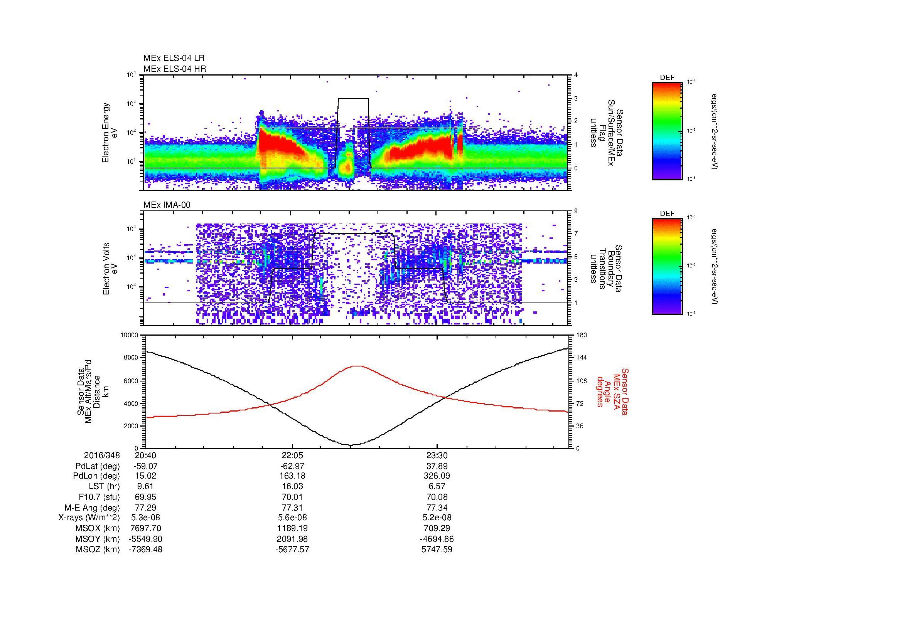This screenshot has height=637, width=902.
Task: Click the PdLat value 37.89
Action: [437, 466]
